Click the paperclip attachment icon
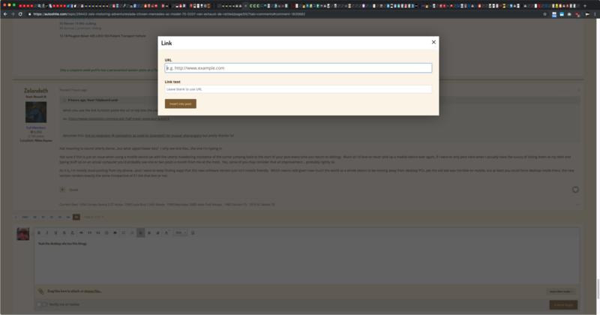Viewport: 600px width, 315px height. tap(41, 290)
